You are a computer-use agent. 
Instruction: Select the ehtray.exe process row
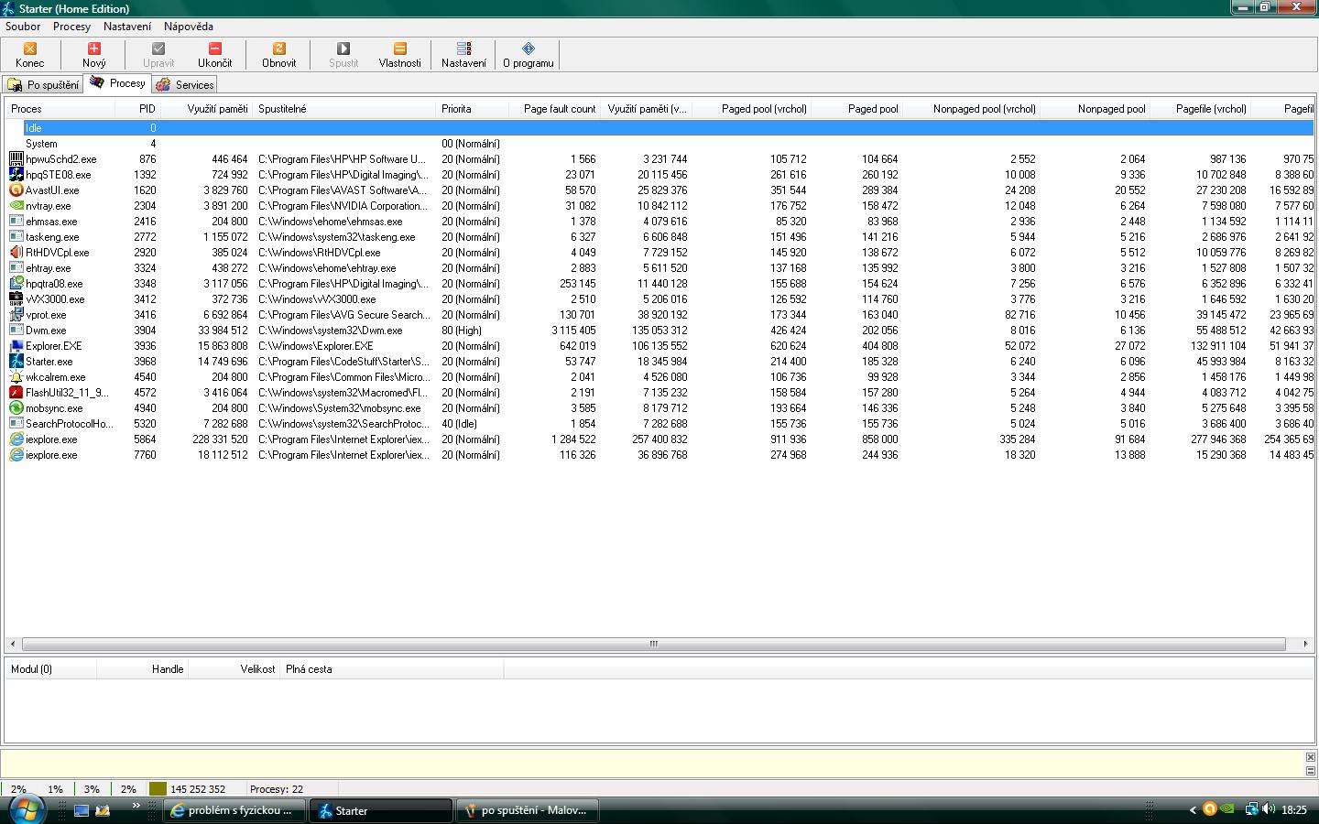tap(659, 268)
